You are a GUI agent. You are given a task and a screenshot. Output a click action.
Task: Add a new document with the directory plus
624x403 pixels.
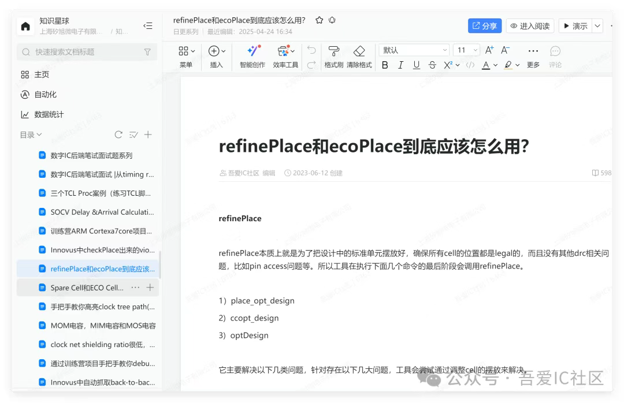[148, 135]
